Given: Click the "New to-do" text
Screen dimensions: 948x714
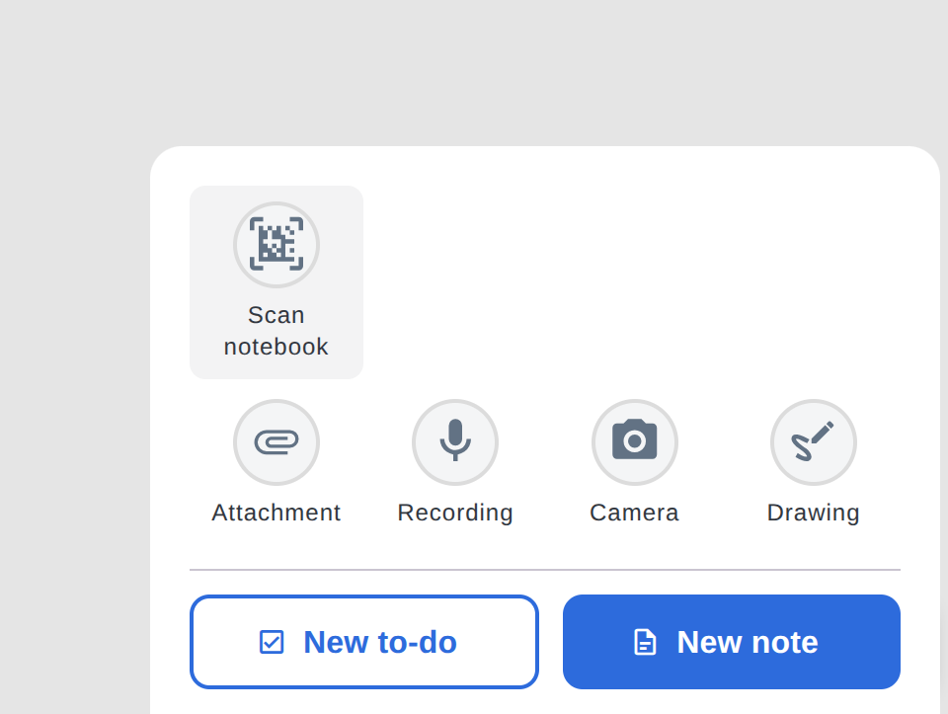Looking at the screenshot, I should click(x=380, y=642).
